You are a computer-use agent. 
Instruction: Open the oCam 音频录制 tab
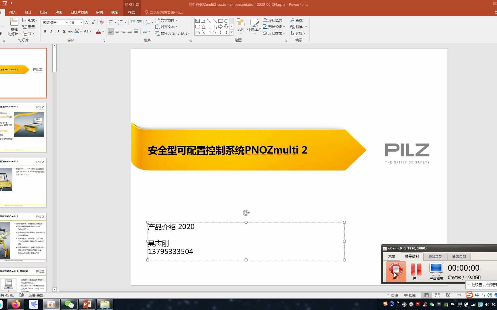coord(459,256)
